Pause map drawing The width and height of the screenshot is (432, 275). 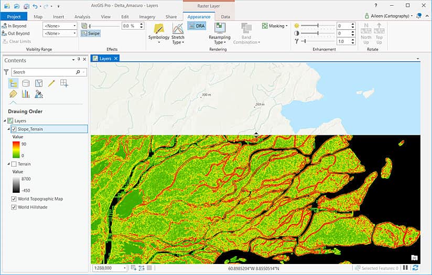pos(406,268)
